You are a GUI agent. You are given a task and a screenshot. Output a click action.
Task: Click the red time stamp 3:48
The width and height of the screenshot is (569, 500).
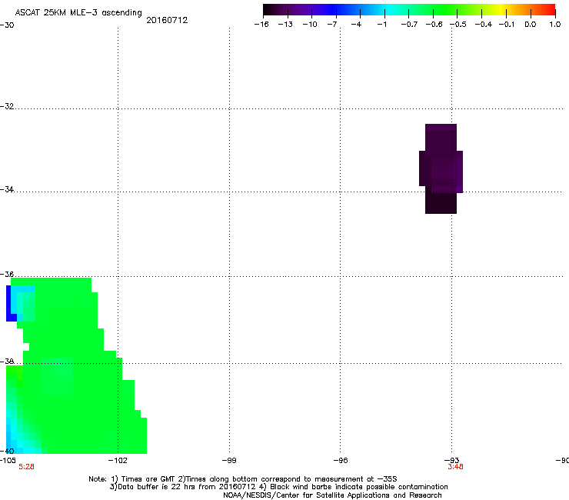tap(455, 467)
